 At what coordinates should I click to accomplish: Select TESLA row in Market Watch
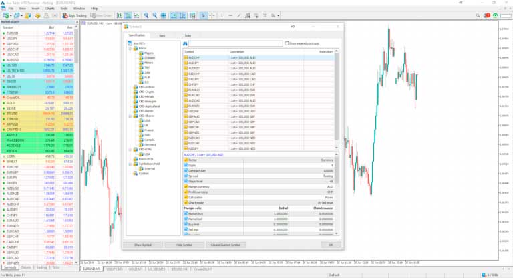(37, 151)
